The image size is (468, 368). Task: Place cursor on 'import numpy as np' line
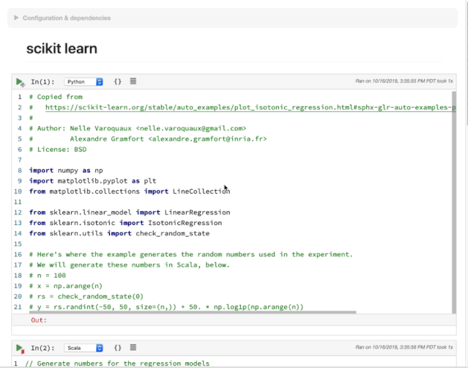tap(66, 170)
